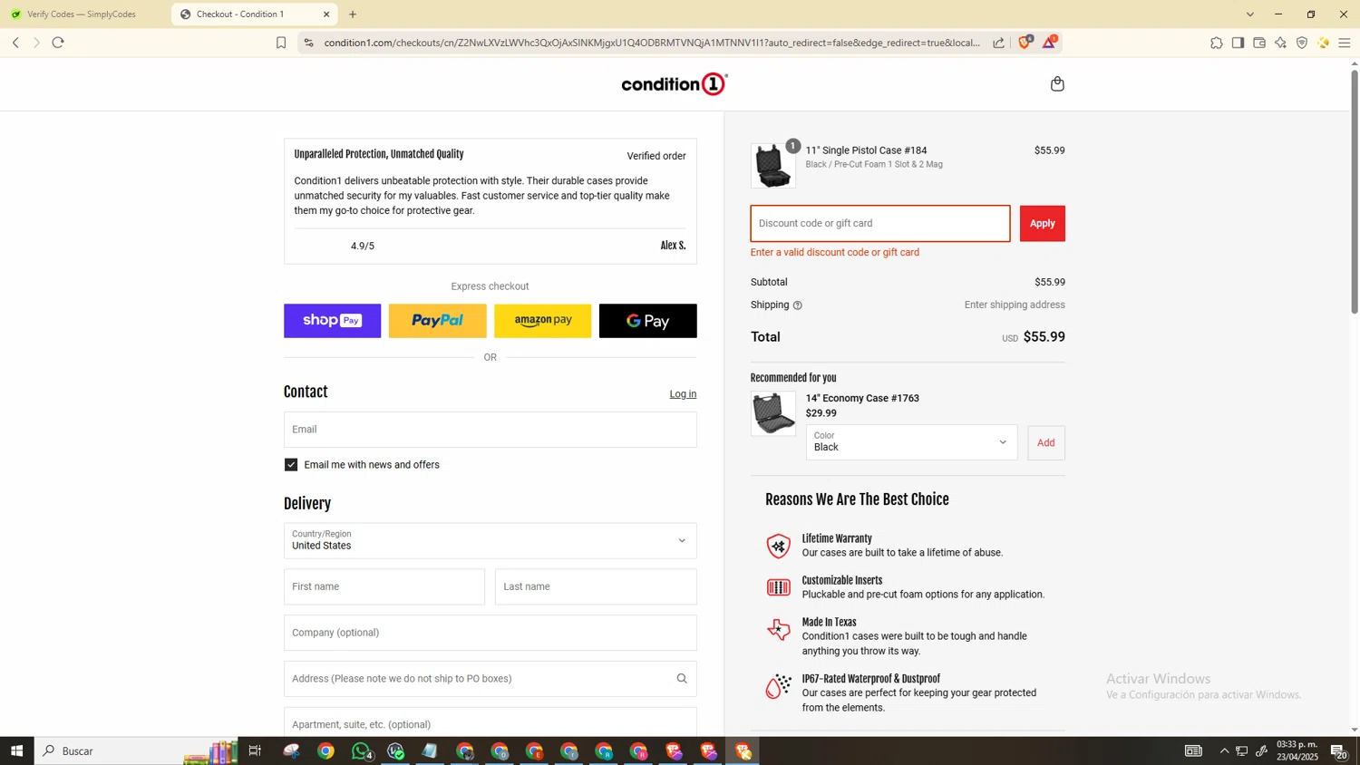Image resolution: width=1360 pixels, height=765 pixels.
Task: Close the Checkout - Condition 1 tab
Action: (326, 15)
